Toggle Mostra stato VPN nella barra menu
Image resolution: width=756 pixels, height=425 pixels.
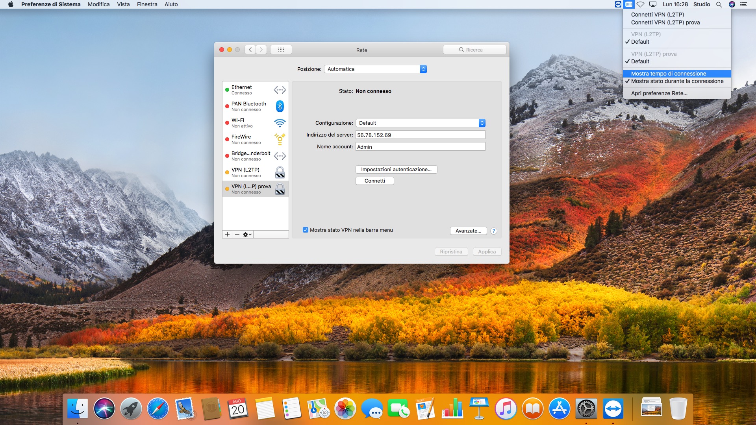point(306,230)
